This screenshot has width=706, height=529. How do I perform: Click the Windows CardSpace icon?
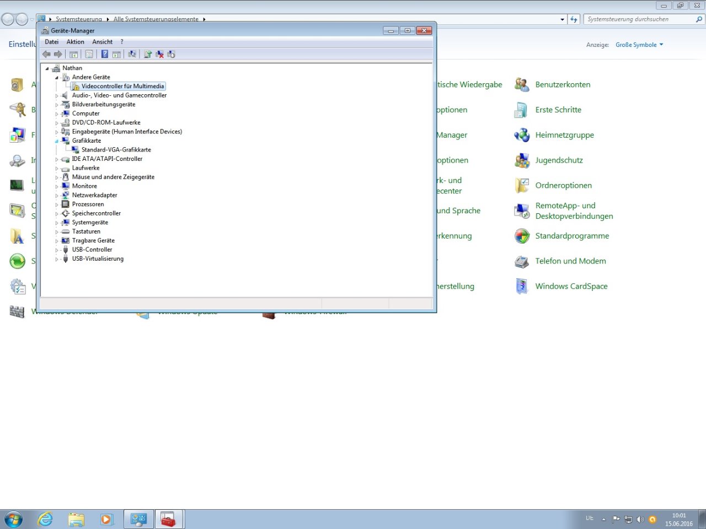coord(522,287)
